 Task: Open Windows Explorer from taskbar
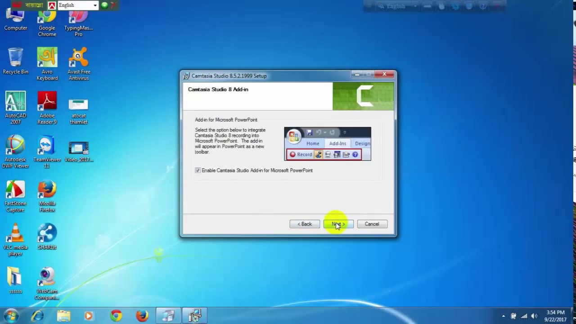[63, 316]
